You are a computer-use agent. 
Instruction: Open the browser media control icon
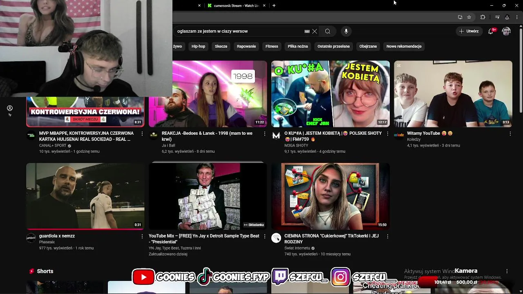coord(497,17)
